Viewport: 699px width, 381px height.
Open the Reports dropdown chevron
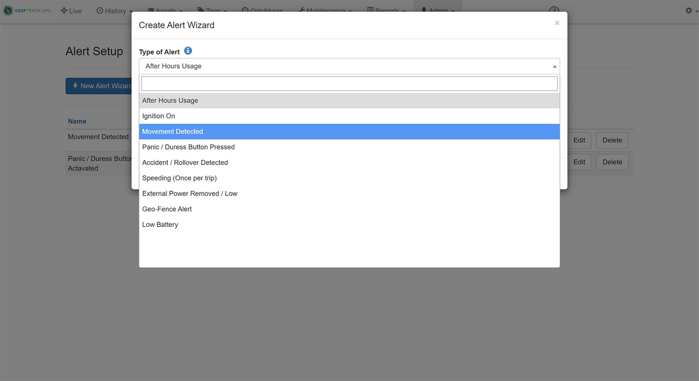click(x=404, y=10)
